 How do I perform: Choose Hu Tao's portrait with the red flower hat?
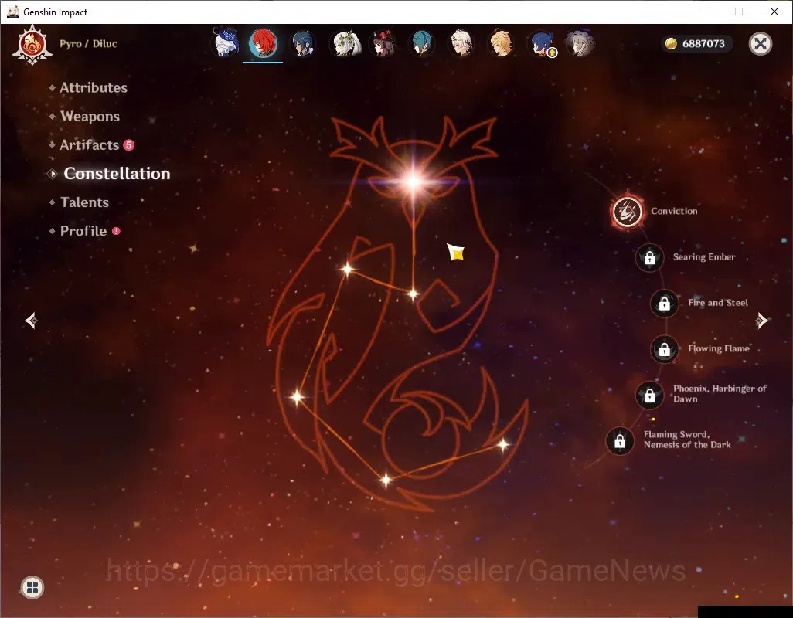point(383,43)
